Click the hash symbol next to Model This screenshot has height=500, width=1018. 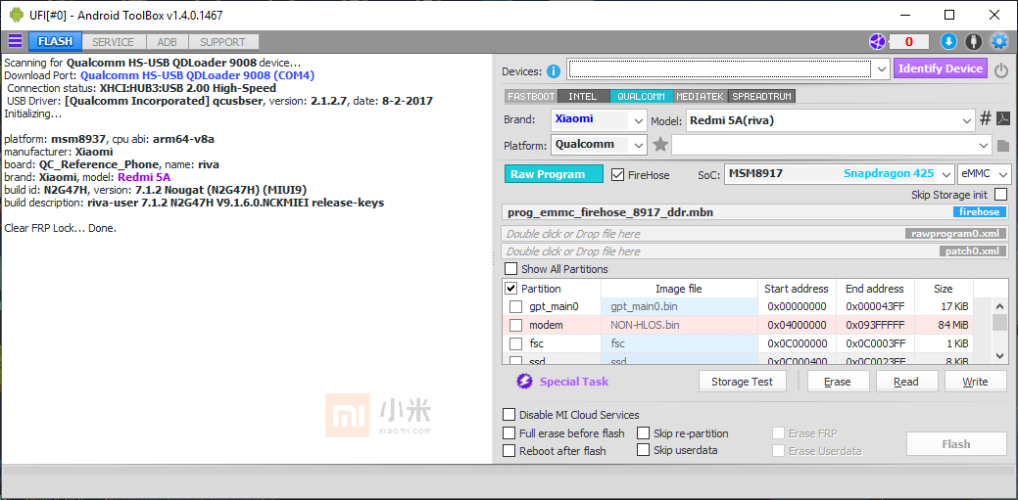click(986, 118)
